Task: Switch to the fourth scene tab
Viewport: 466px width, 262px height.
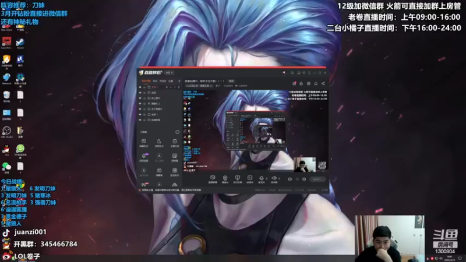Action: 171,81
